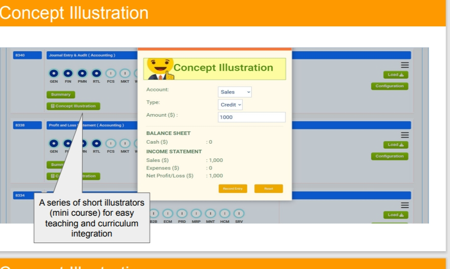Click the GEN module circle in Journal Entry row

tap(54, 73)
